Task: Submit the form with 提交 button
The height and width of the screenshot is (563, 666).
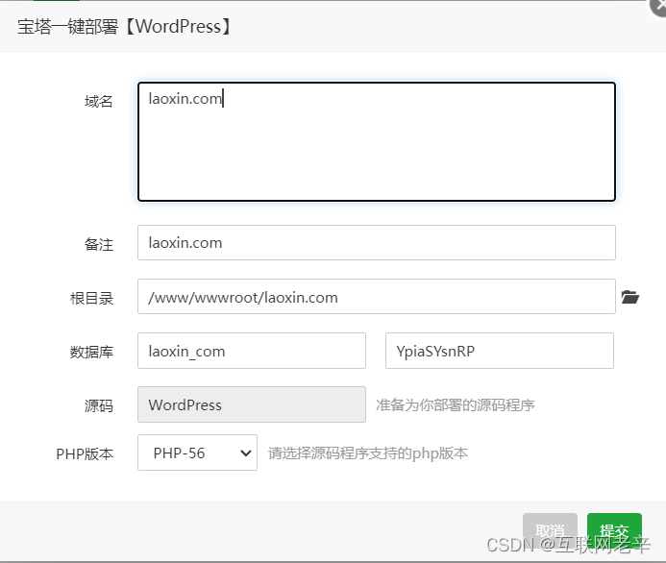Action: (614, 530)
